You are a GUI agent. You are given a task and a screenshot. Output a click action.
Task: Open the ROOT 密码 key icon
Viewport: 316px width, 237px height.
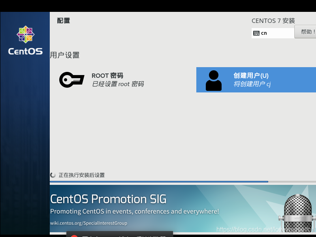tap(71, 80)
